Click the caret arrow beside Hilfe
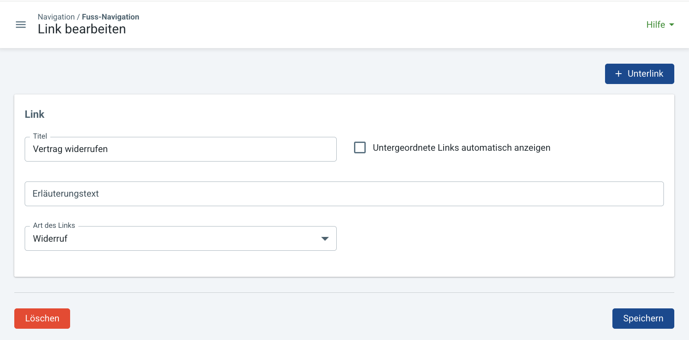The width and height of the screenshot is (689, 340). pyautogui.click(x=672, y=25)
